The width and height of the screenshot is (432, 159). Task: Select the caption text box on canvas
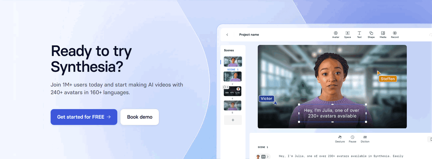pyautogui.click(x=332, y=113)
